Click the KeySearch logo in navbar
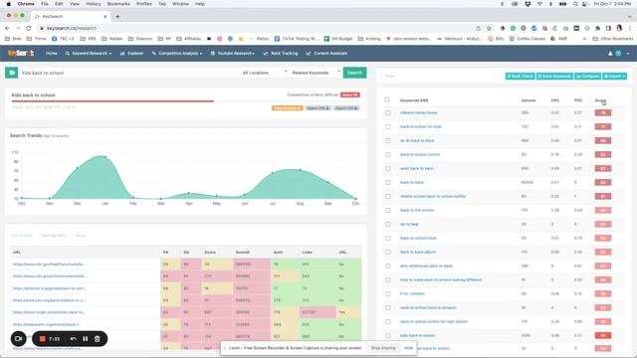 20,53
